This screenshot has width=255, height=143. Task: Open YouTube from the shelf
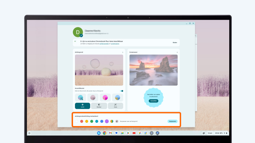(134, 133)
